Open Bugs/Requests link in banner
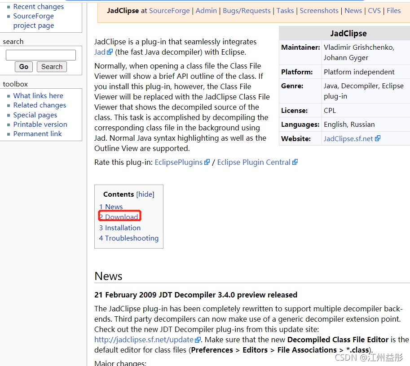This screenshot has height=366, width=410. pos(247,11)
